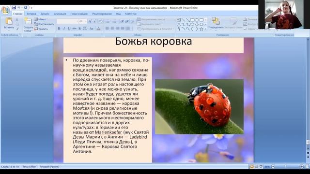Open the Quick Access toolbar customize arrow
Screen dimensions: 310x174
click(x=31, y=8)
